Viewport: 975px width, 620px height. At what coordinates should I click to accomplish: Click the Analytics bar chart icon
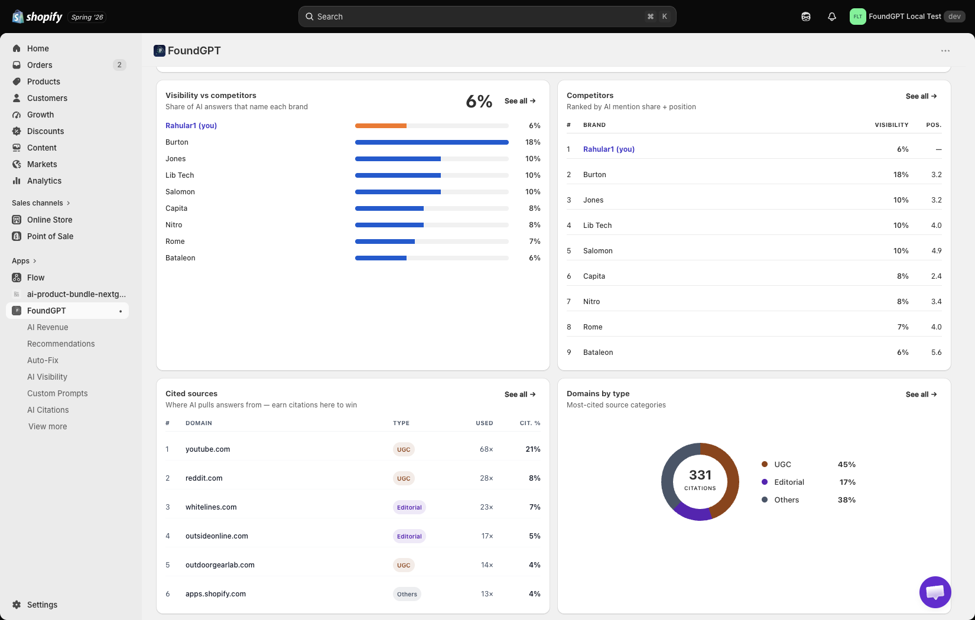[17, 181]
